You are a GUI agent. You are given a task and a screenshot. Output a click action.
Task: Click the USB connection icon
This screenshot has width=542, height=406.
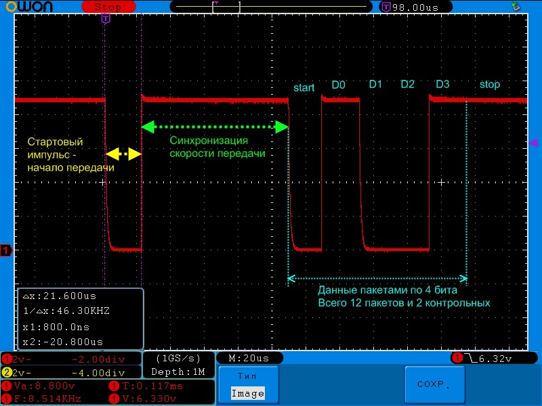click(x=516, y=7)
